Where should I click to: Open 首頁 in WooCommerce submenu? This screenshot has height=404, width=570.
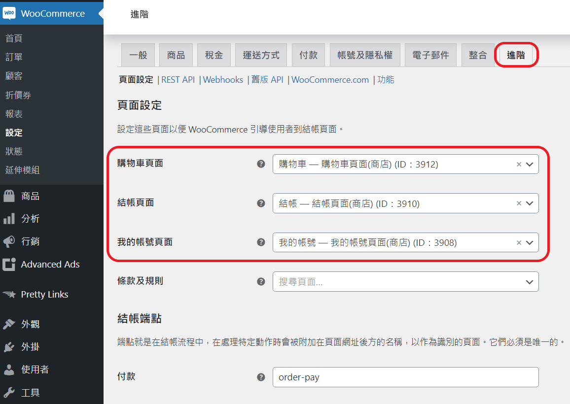[x=14, y=38]
